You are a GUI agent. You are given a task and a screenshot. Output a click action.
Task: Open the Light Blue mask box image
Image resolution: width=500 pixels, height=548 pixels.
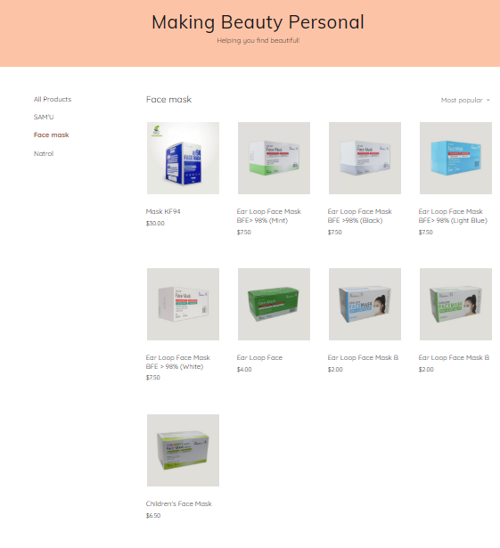(455, 158)
